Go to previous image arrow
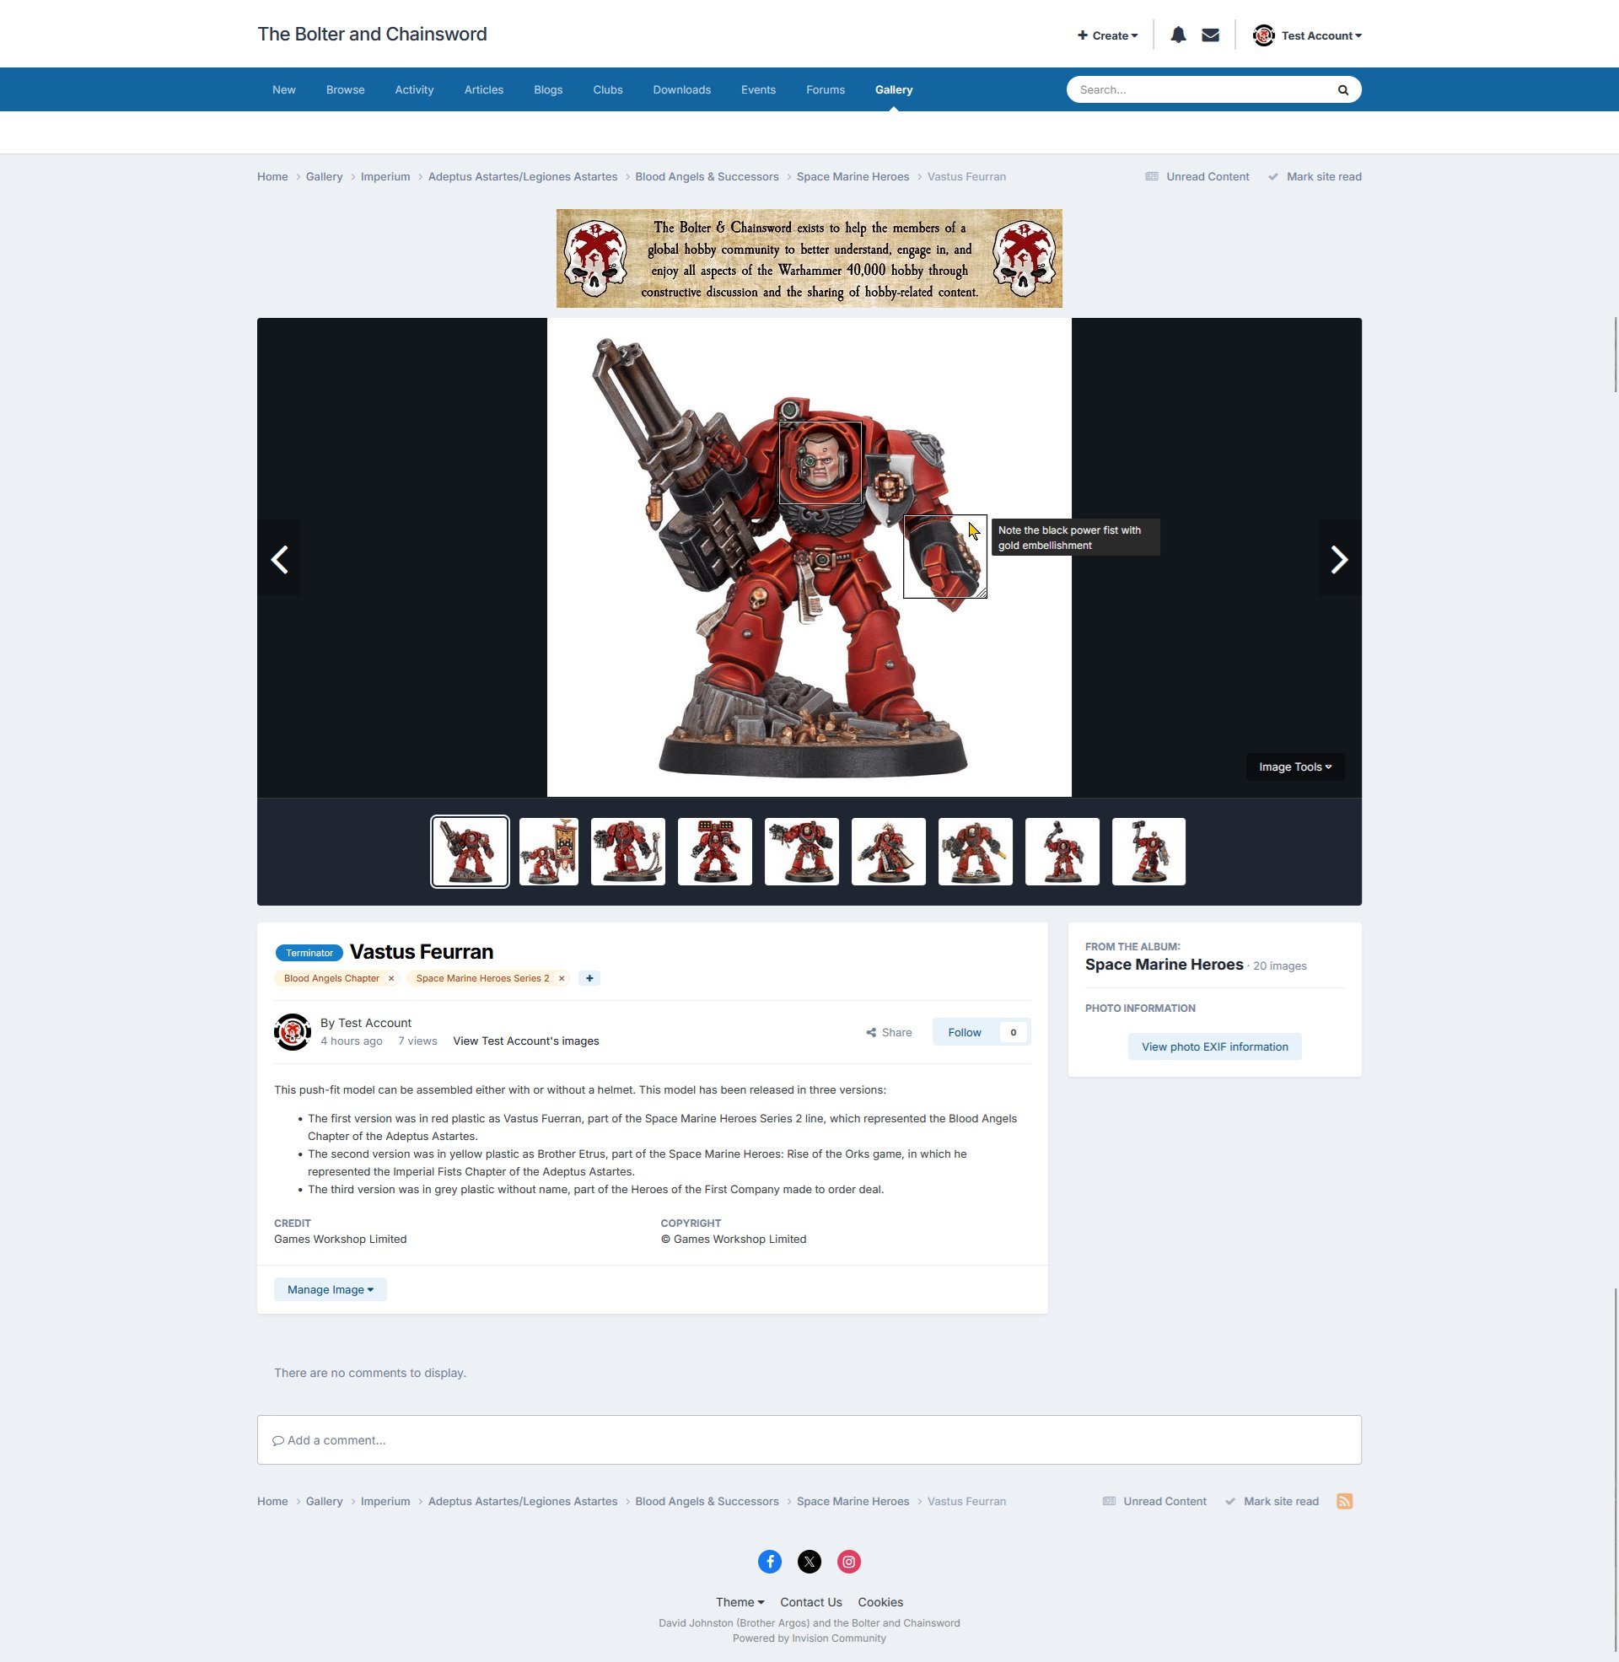The width and height of the screenshot is (1619, 1662). (280, 559)
